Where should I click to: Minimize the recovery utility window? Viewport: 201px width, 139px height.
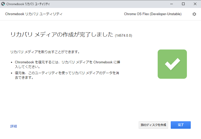click(x=172, y=4)
